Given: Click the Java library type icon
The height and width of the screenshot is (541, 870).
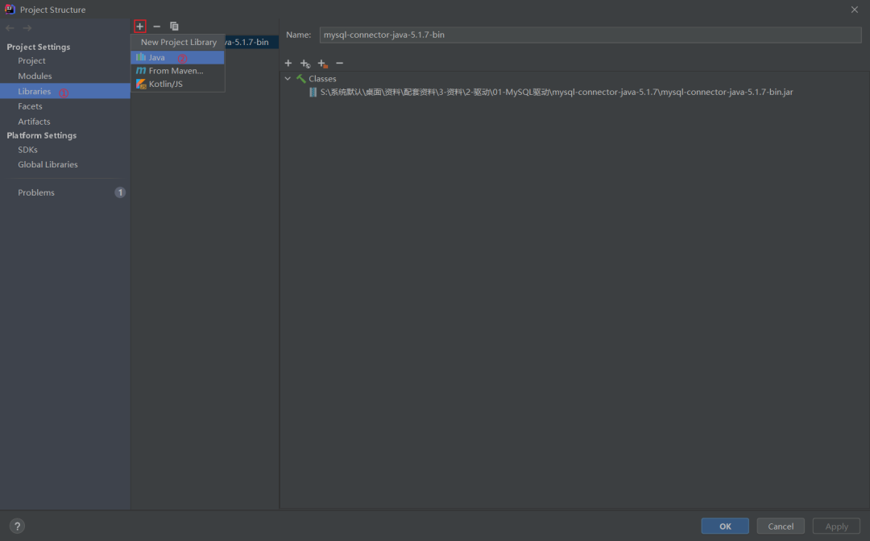Looking at the screenshot, I should pos(141,57).
